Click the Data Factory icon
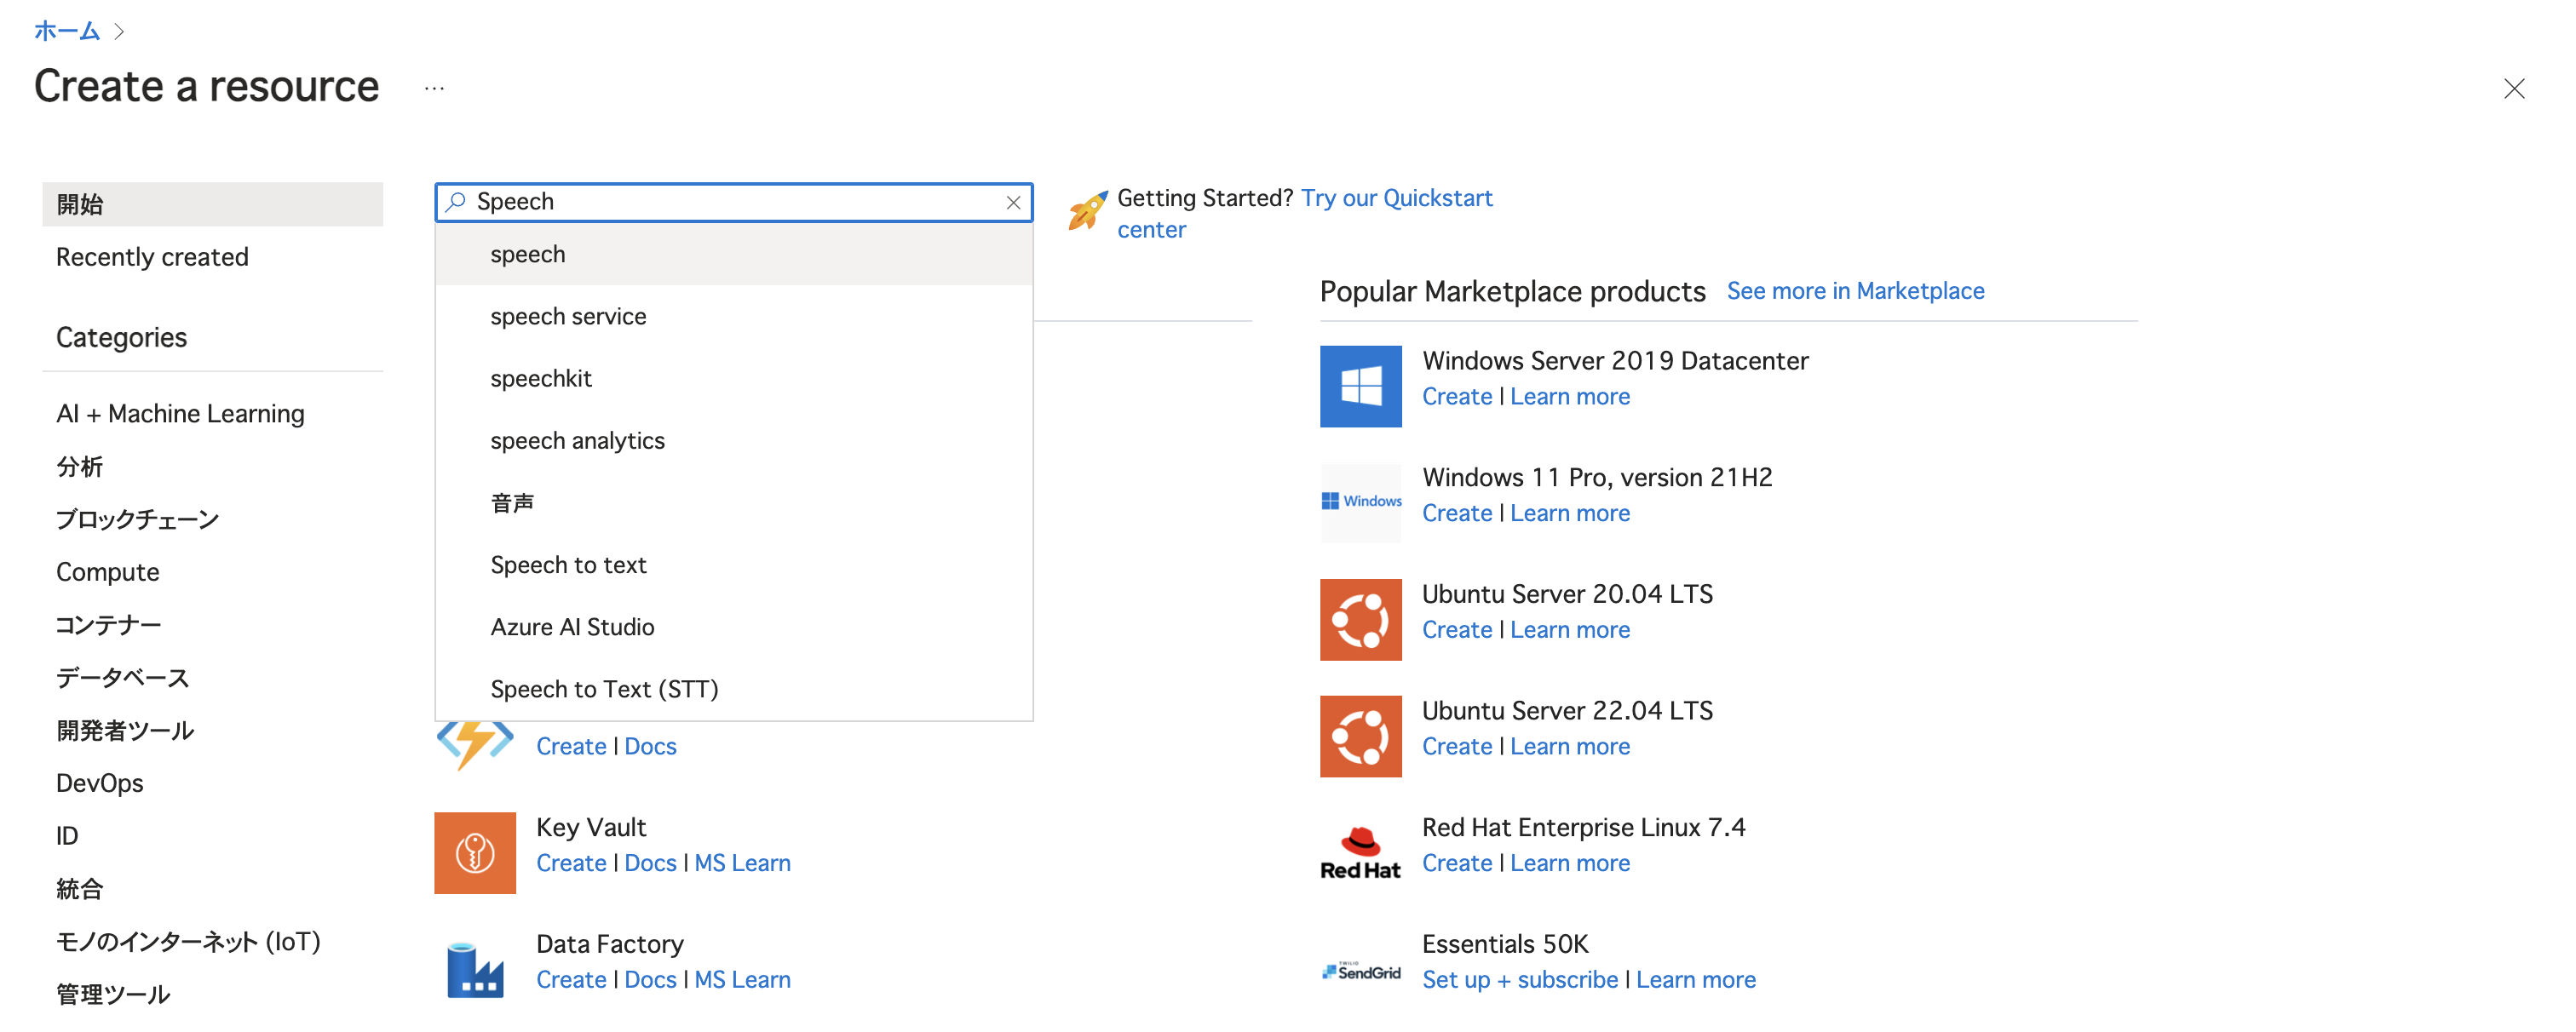The width and height of the screenshot is (2576, 1032). (475, 968)
